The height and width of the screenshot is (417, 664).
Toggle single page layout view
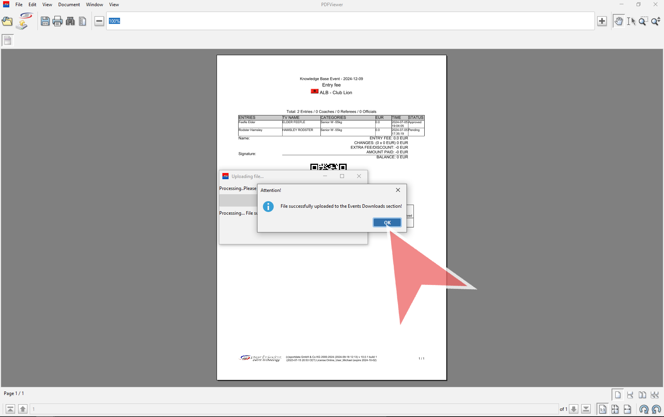click(618, 395)
